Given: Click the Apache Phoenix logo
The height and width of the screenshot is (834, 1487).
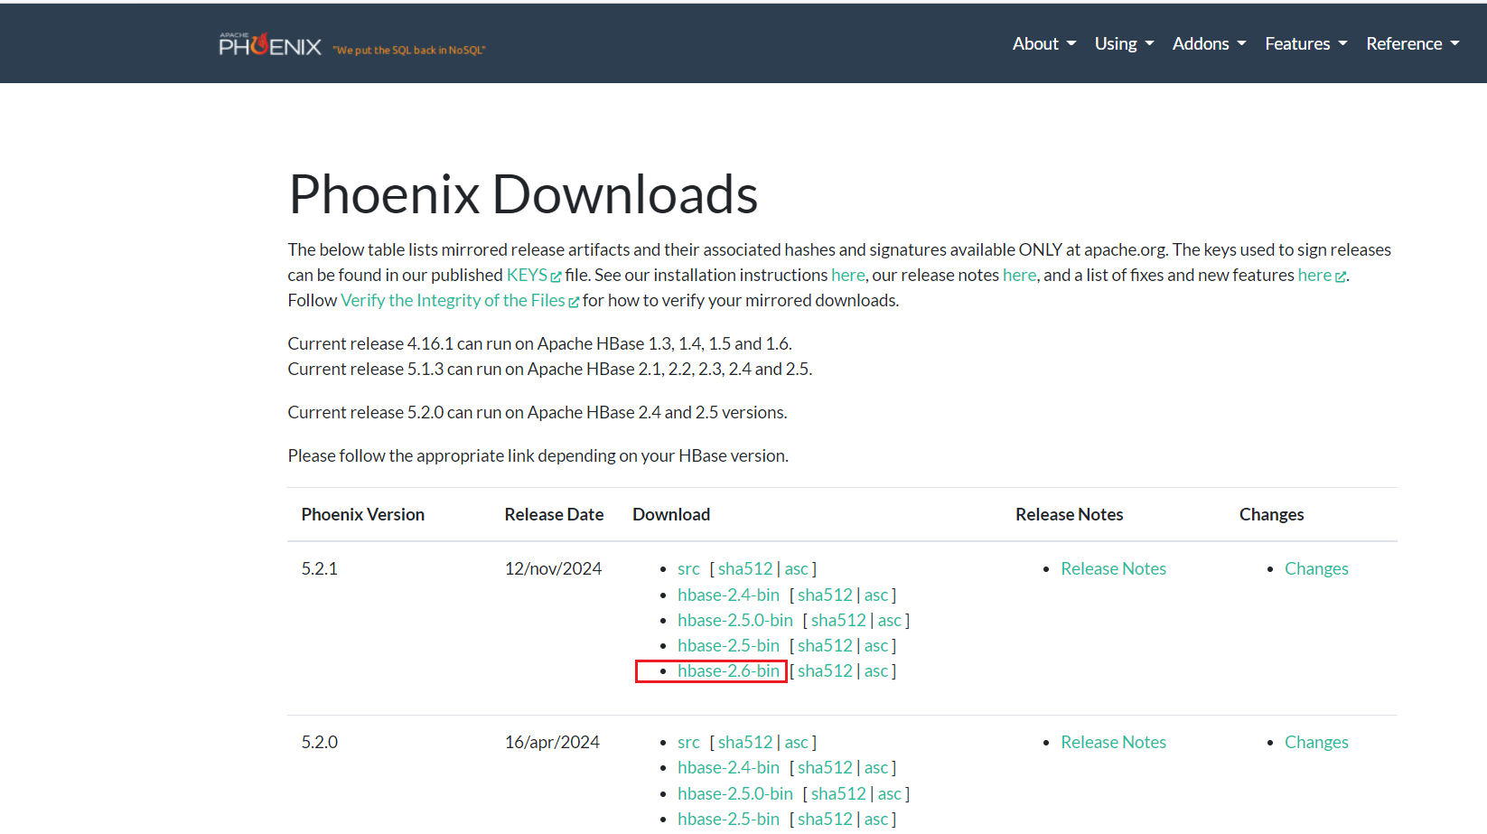Looking at the screenshot, I should tap(270, 44).
